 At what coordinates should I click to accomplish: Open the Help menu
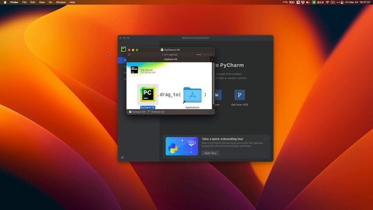click(72, 2)
